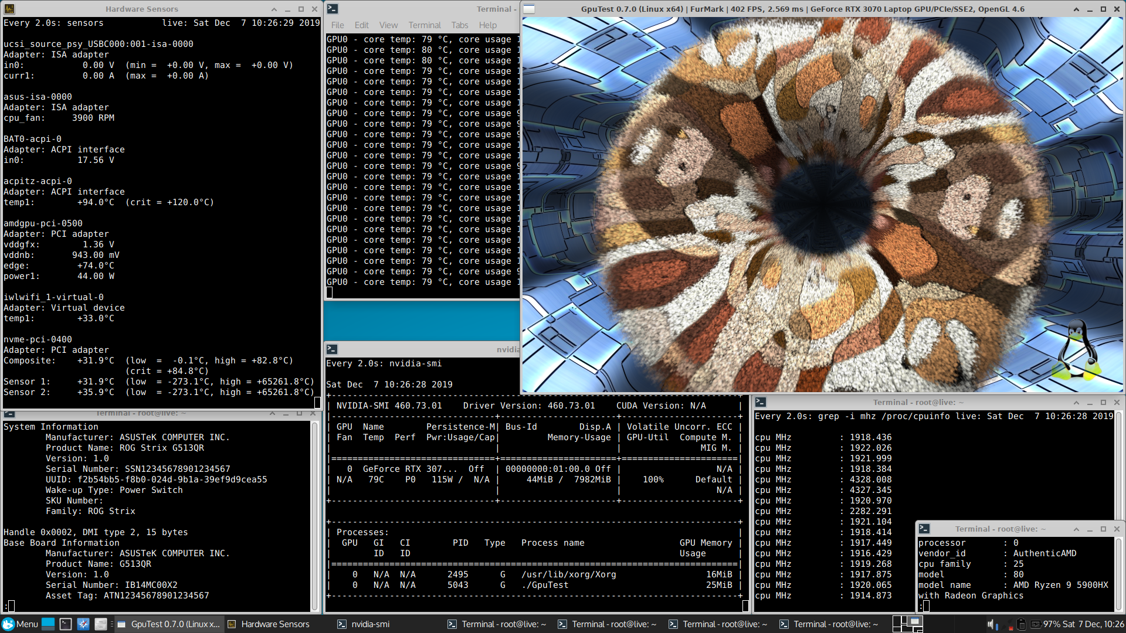Launch the terminal emulator from the panel
This screenshot has width=1126, height=633.
[x=66, y=624]
